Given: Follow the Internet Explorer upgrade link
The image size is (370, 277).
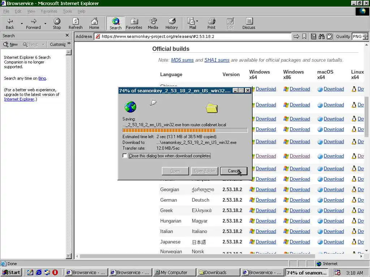Looking at the screenshot, I should 19,99.
